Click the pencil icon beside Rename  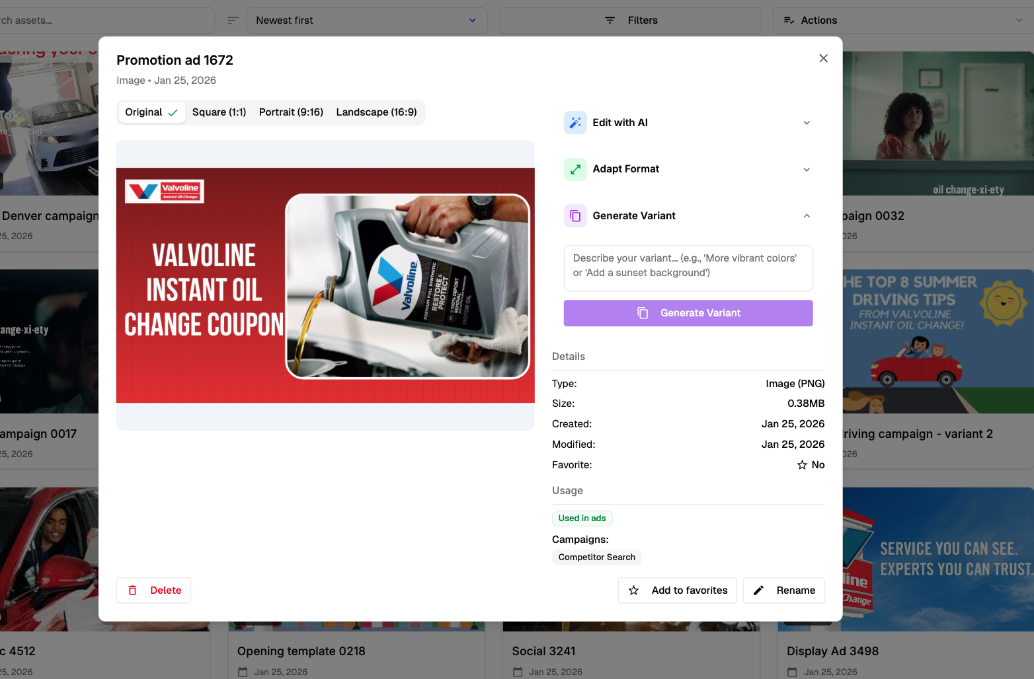[x=758, y=590]
